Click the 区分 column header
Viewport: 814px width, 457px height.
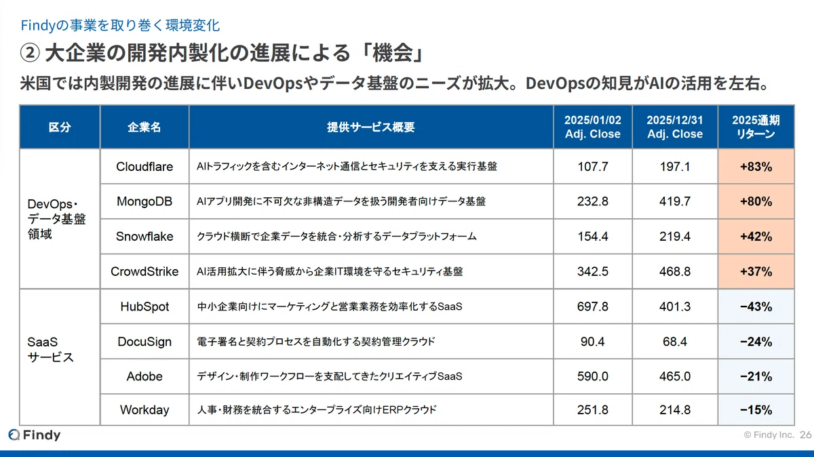(x=60, y=127)
